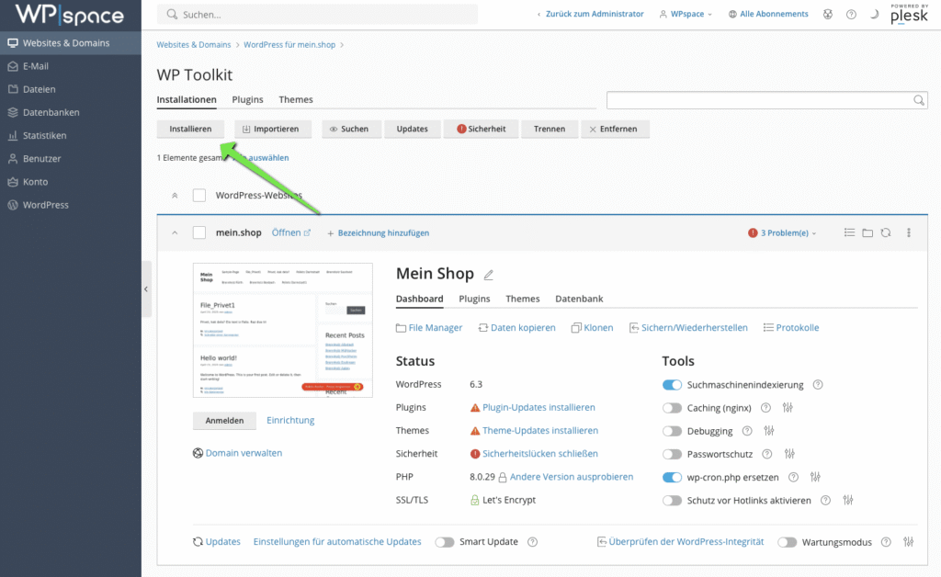This screenshot has width=941, height=577.
Task: Open Alle Abonnements selector
Action: click(x=768, y=14)
